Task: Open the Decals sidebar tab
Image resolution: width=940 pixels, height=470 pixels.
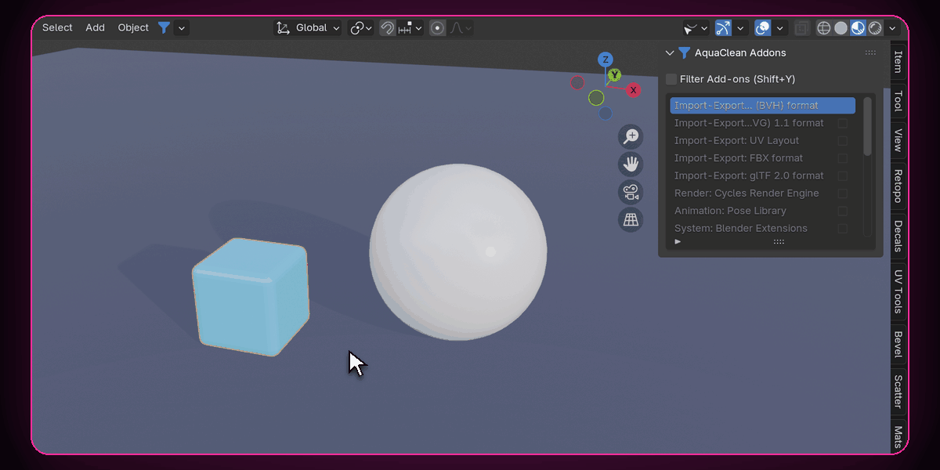Action: (x=898, y=236)
